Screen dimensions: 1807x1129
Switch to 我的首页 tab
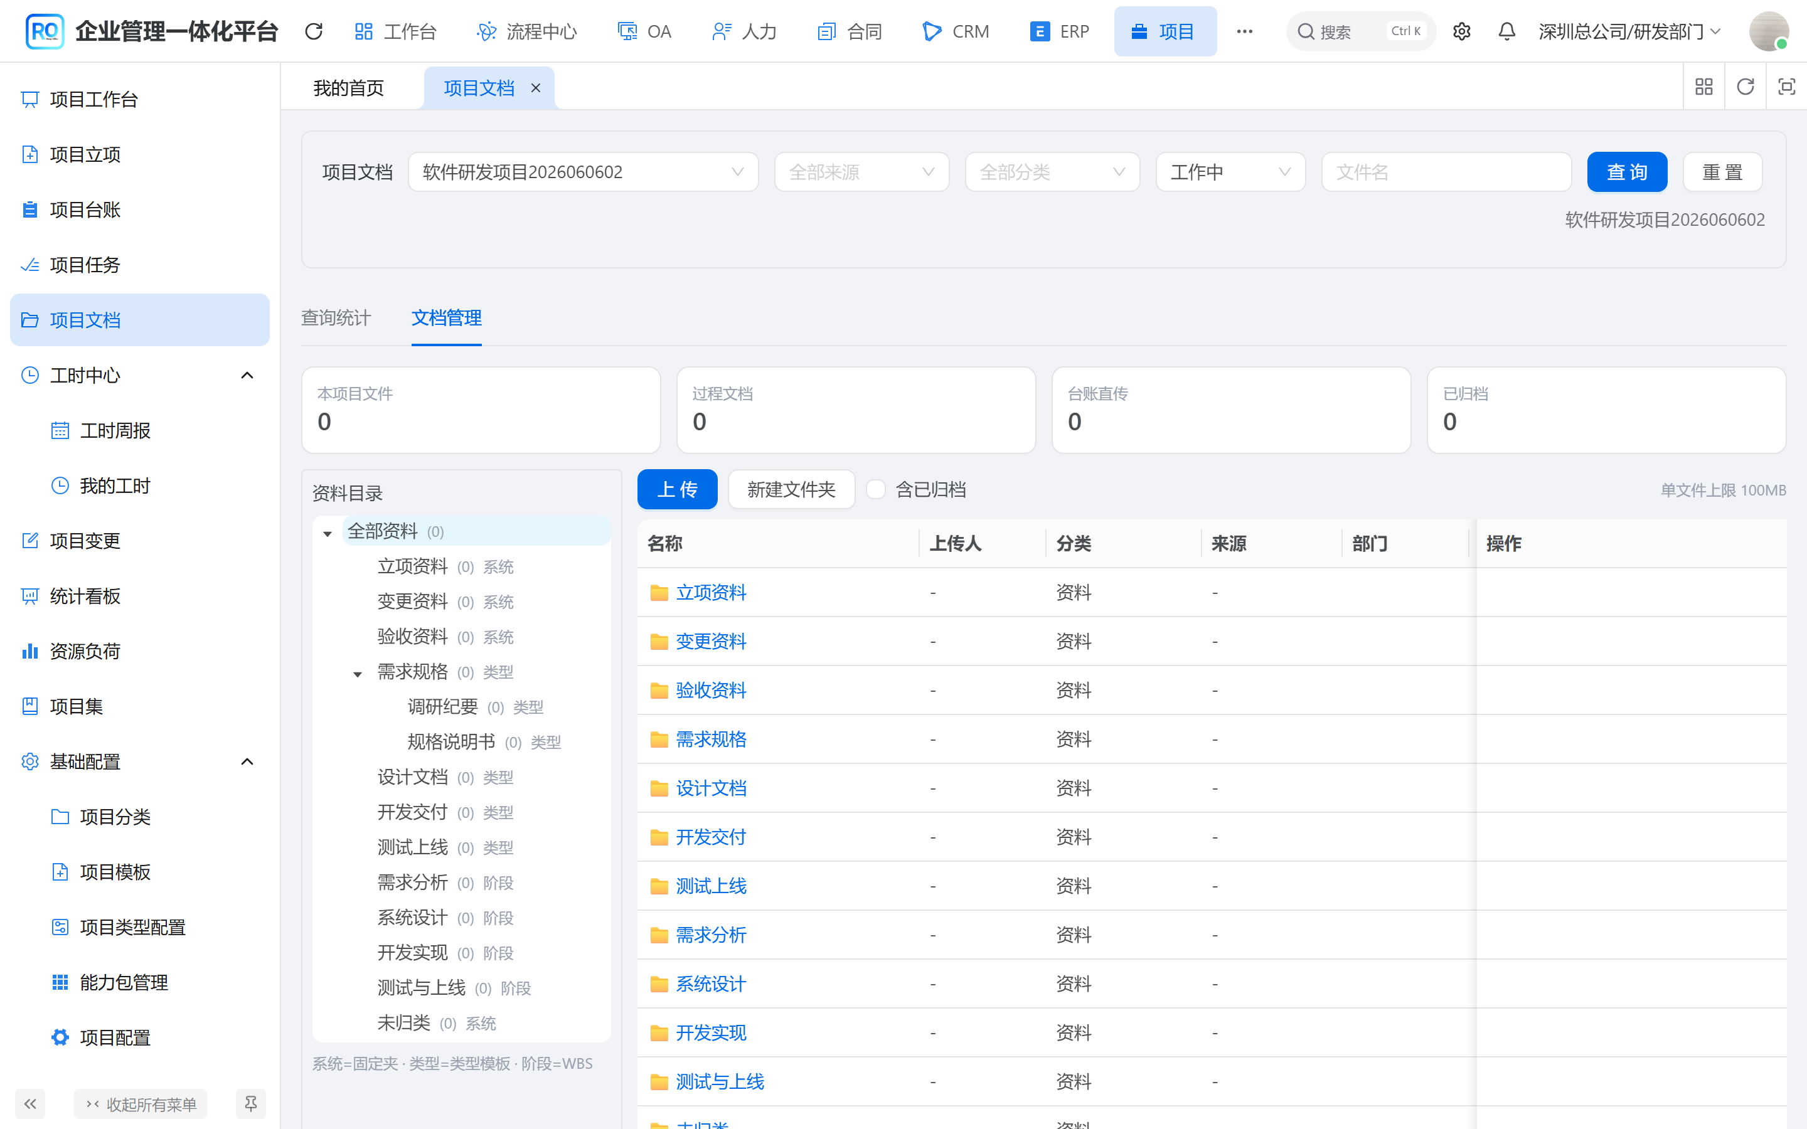coord(349,88)
